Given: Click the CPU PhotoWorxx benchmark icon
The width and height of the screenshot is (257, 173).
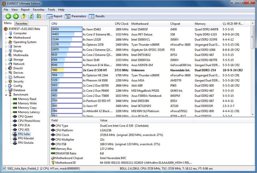Looking at the screenshot, I should pyautogui.click(x=15, y=121).
